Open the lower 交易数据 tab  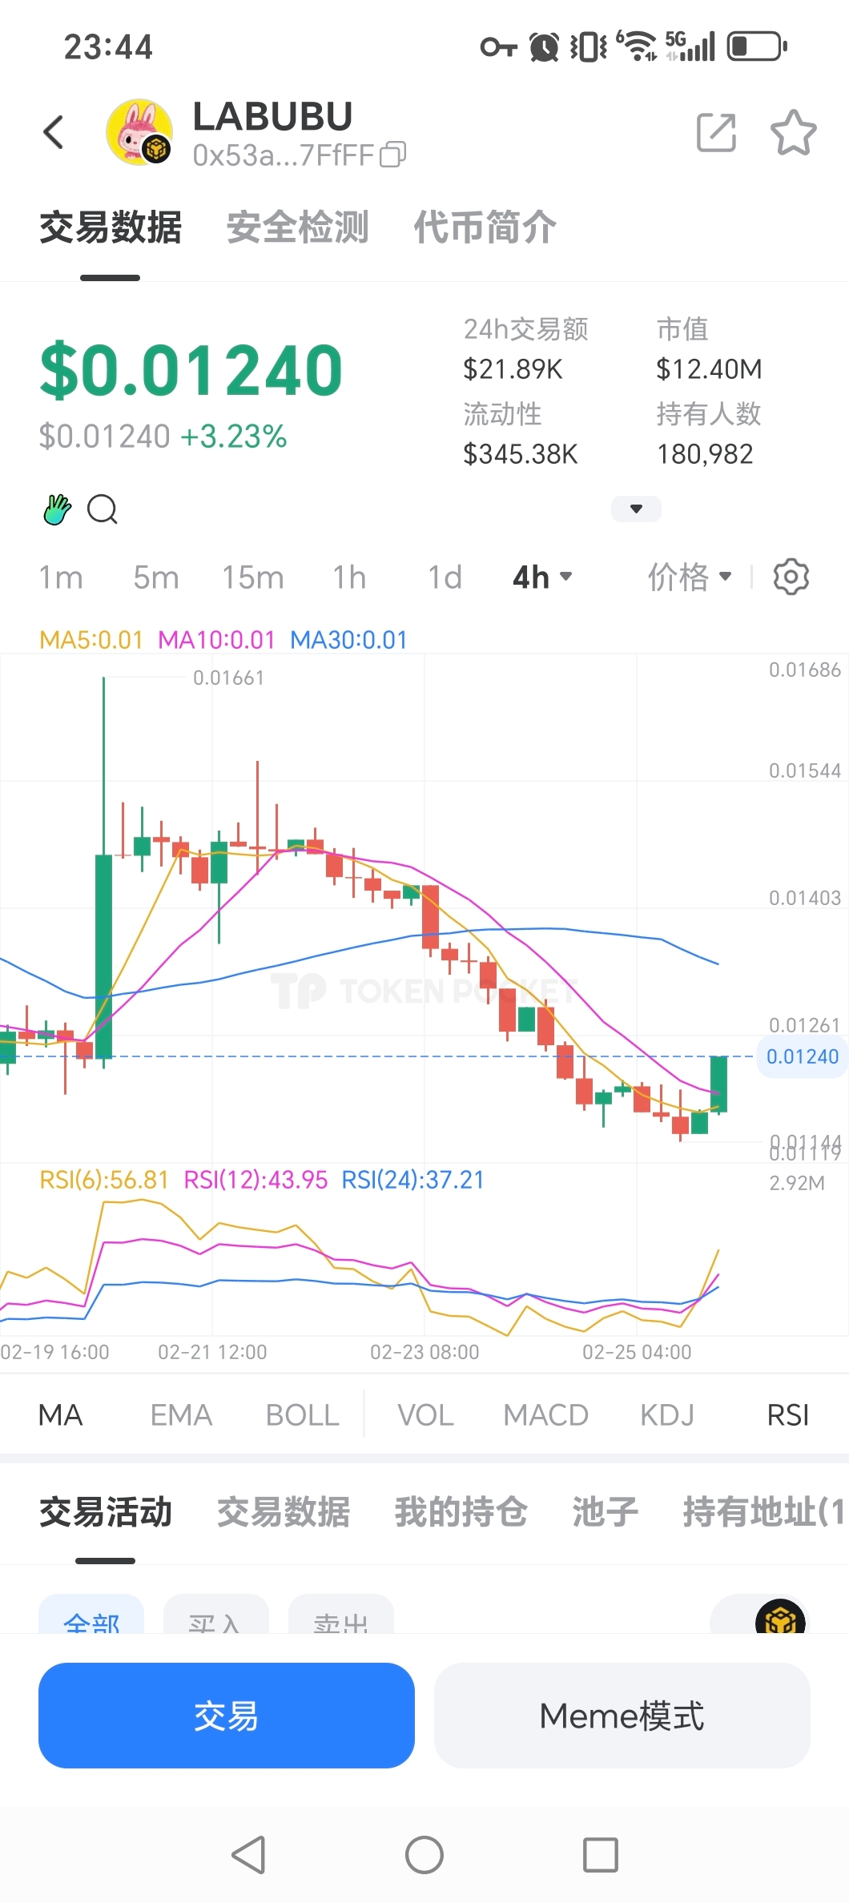[284, 1512]
